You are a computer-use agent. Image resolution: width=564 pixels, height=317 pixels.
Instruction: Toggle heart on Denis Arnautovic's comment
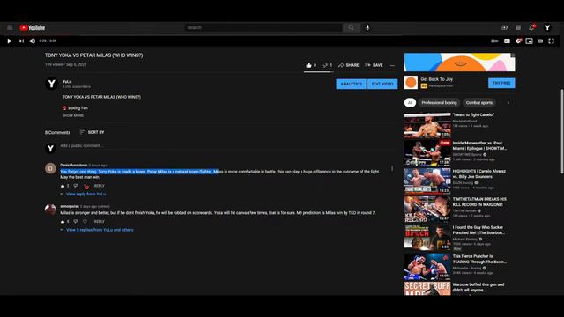pyautogui.click(x=86, y=186)
